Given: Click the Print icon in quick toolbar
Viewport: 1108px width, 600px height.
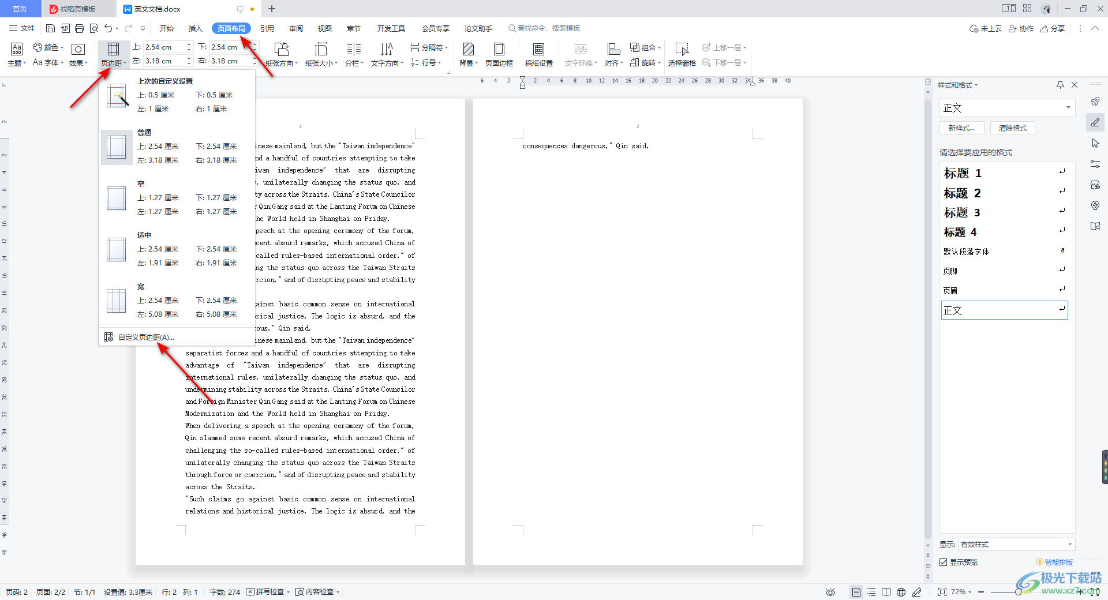Looking at the screenshot, I should 80,28.
